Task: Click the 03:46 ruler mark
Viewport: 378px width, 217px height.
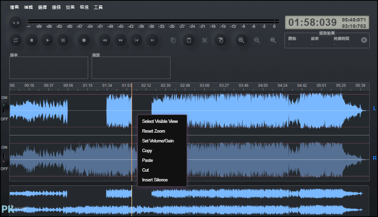Action: click(244, 85)
